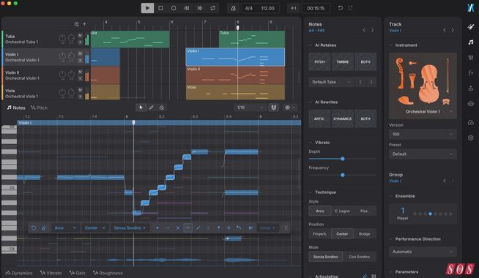This screenshot has height=278, width=479.
Task: Mute the Viola track
Action: coord(80,90)
